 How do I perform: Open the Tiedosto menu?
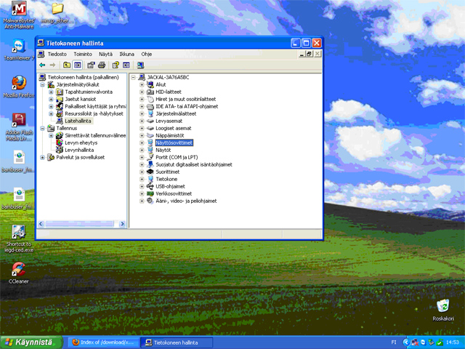(57, 54)
